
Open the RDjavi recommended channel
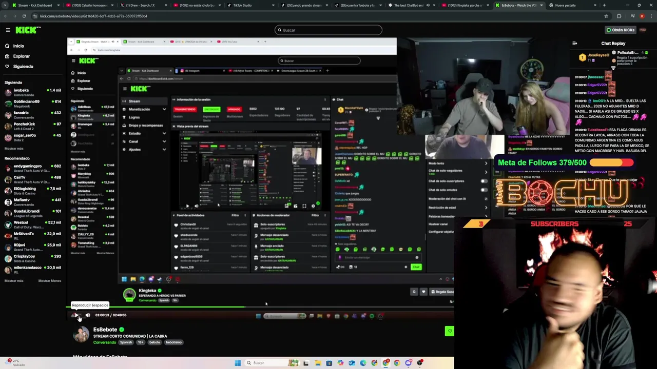pos(33,247)
